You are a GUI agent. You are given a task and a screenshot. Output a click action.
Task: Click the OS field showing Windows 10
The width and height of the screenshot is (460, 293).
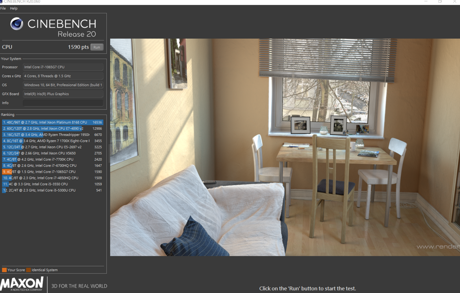[x=63, y=85]
